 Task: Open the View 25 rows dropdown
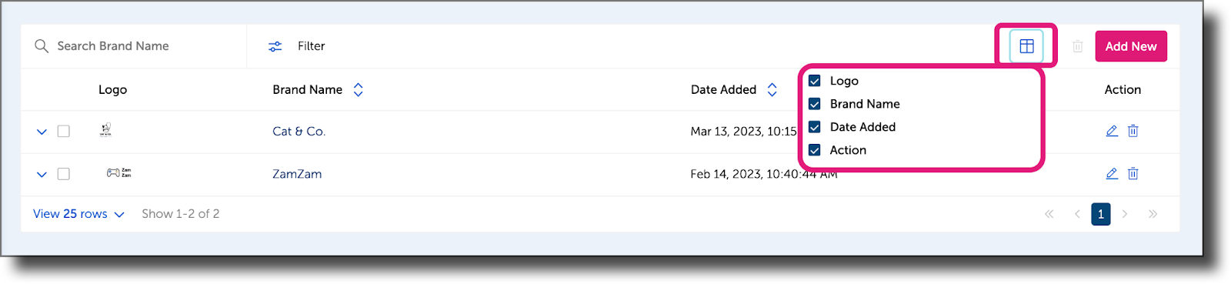pyautogui.click(x=78, y=214)
